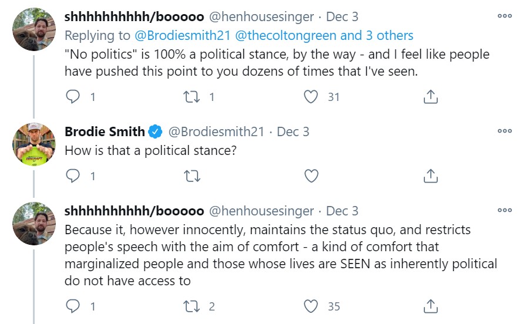Show the "and 3 others" recipients
The width and height of the screenshot is (526, 324).
pos(377,36)
